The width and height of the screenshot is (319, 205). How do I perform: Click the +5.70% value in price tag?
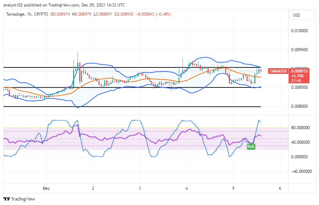point(297,76)
